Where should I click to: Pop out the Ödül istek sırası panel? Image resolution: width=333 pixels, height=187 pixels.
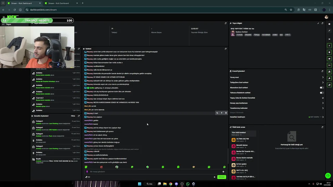point(322,127)
